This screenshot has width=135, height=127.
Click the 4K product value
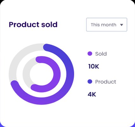[92, 95]
